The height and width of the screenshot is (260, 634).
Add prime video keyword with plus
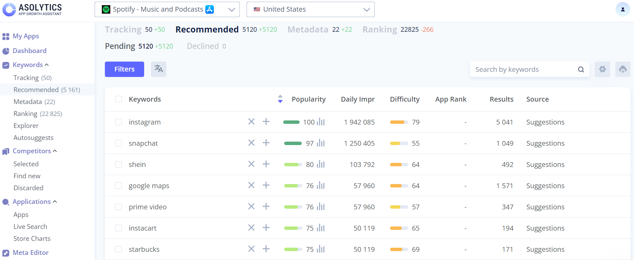pyautogui.click(x=266, y=206)
